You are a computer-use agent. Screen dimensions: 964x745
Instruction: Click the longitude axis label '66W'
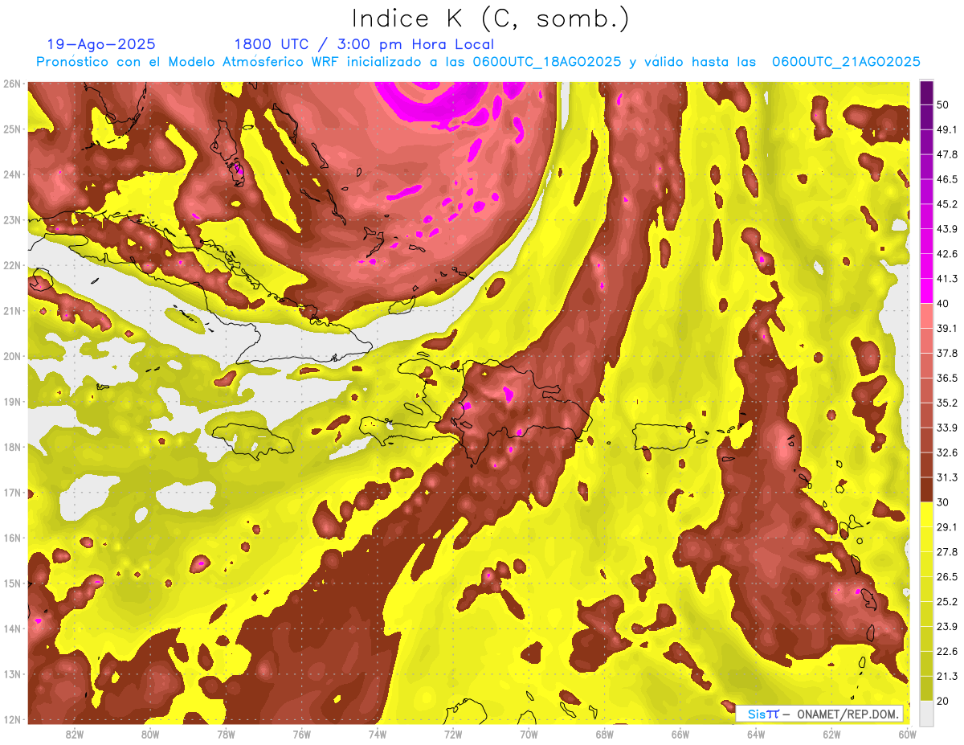pos(680,735)
